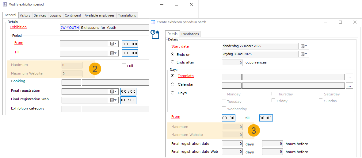The height and width of the screenshot is (158, 362).
Task: Choose the Days radio option
Action: coord(173,93)
